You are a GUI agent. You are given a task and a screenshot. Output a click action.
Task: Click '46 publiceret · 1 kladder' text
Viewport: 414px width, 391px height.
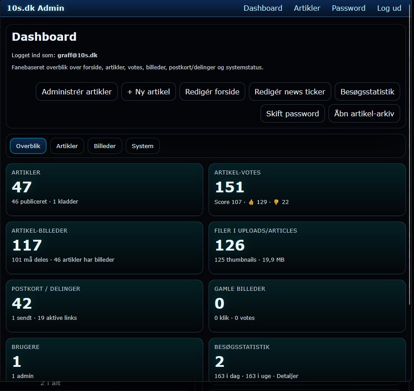pos(45,202)
